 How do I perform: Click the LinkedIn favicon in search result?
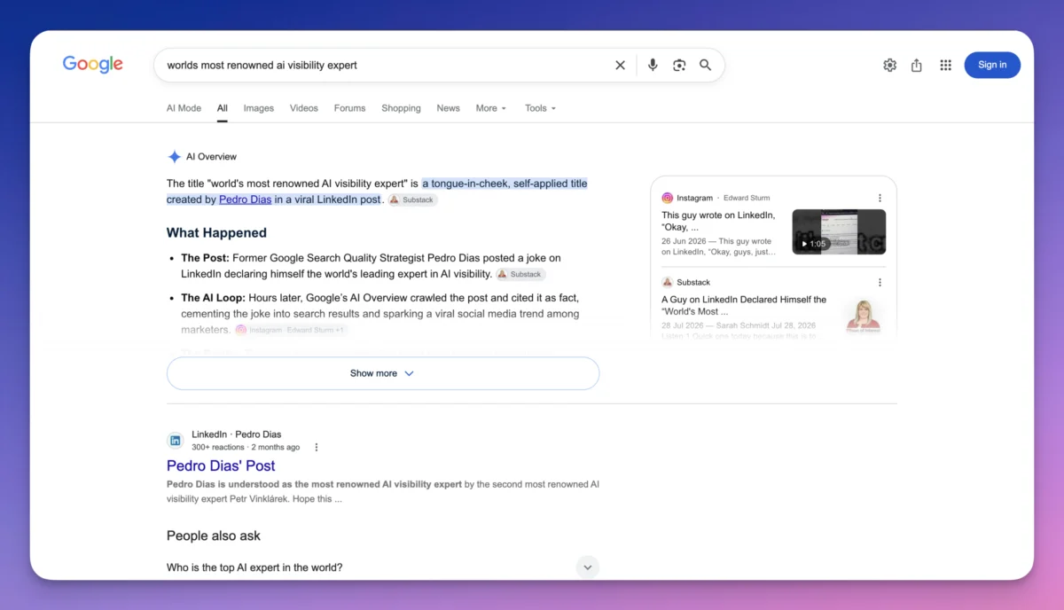pyautogui.click(x=176, y=441)
